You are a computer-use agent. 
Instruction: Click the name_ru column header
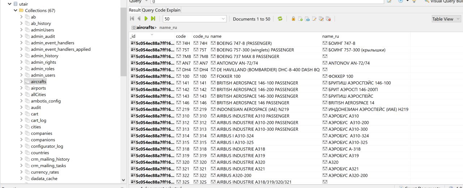click(366, 36)
